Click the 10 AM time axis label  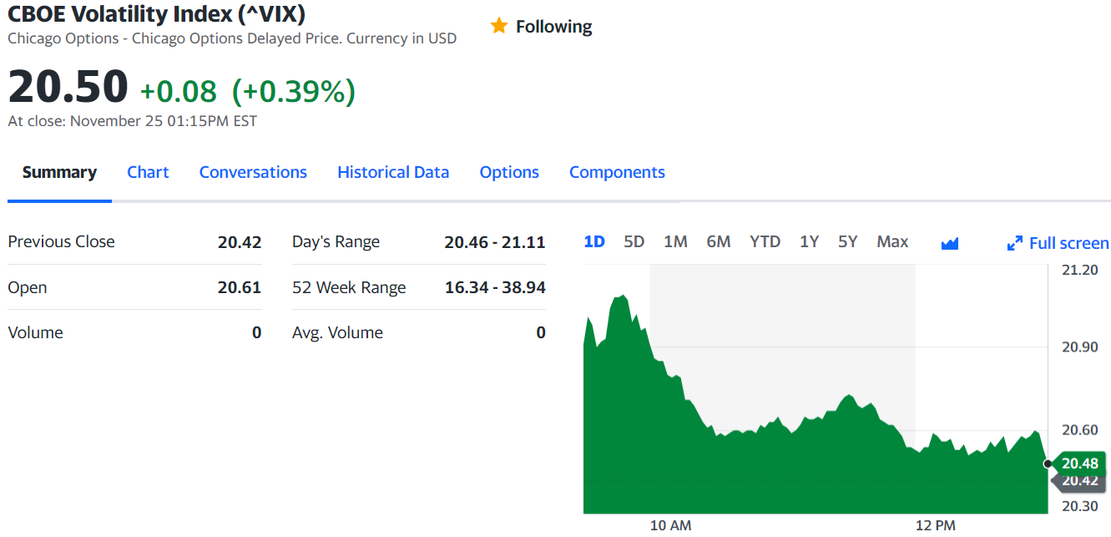coord(670,525)
